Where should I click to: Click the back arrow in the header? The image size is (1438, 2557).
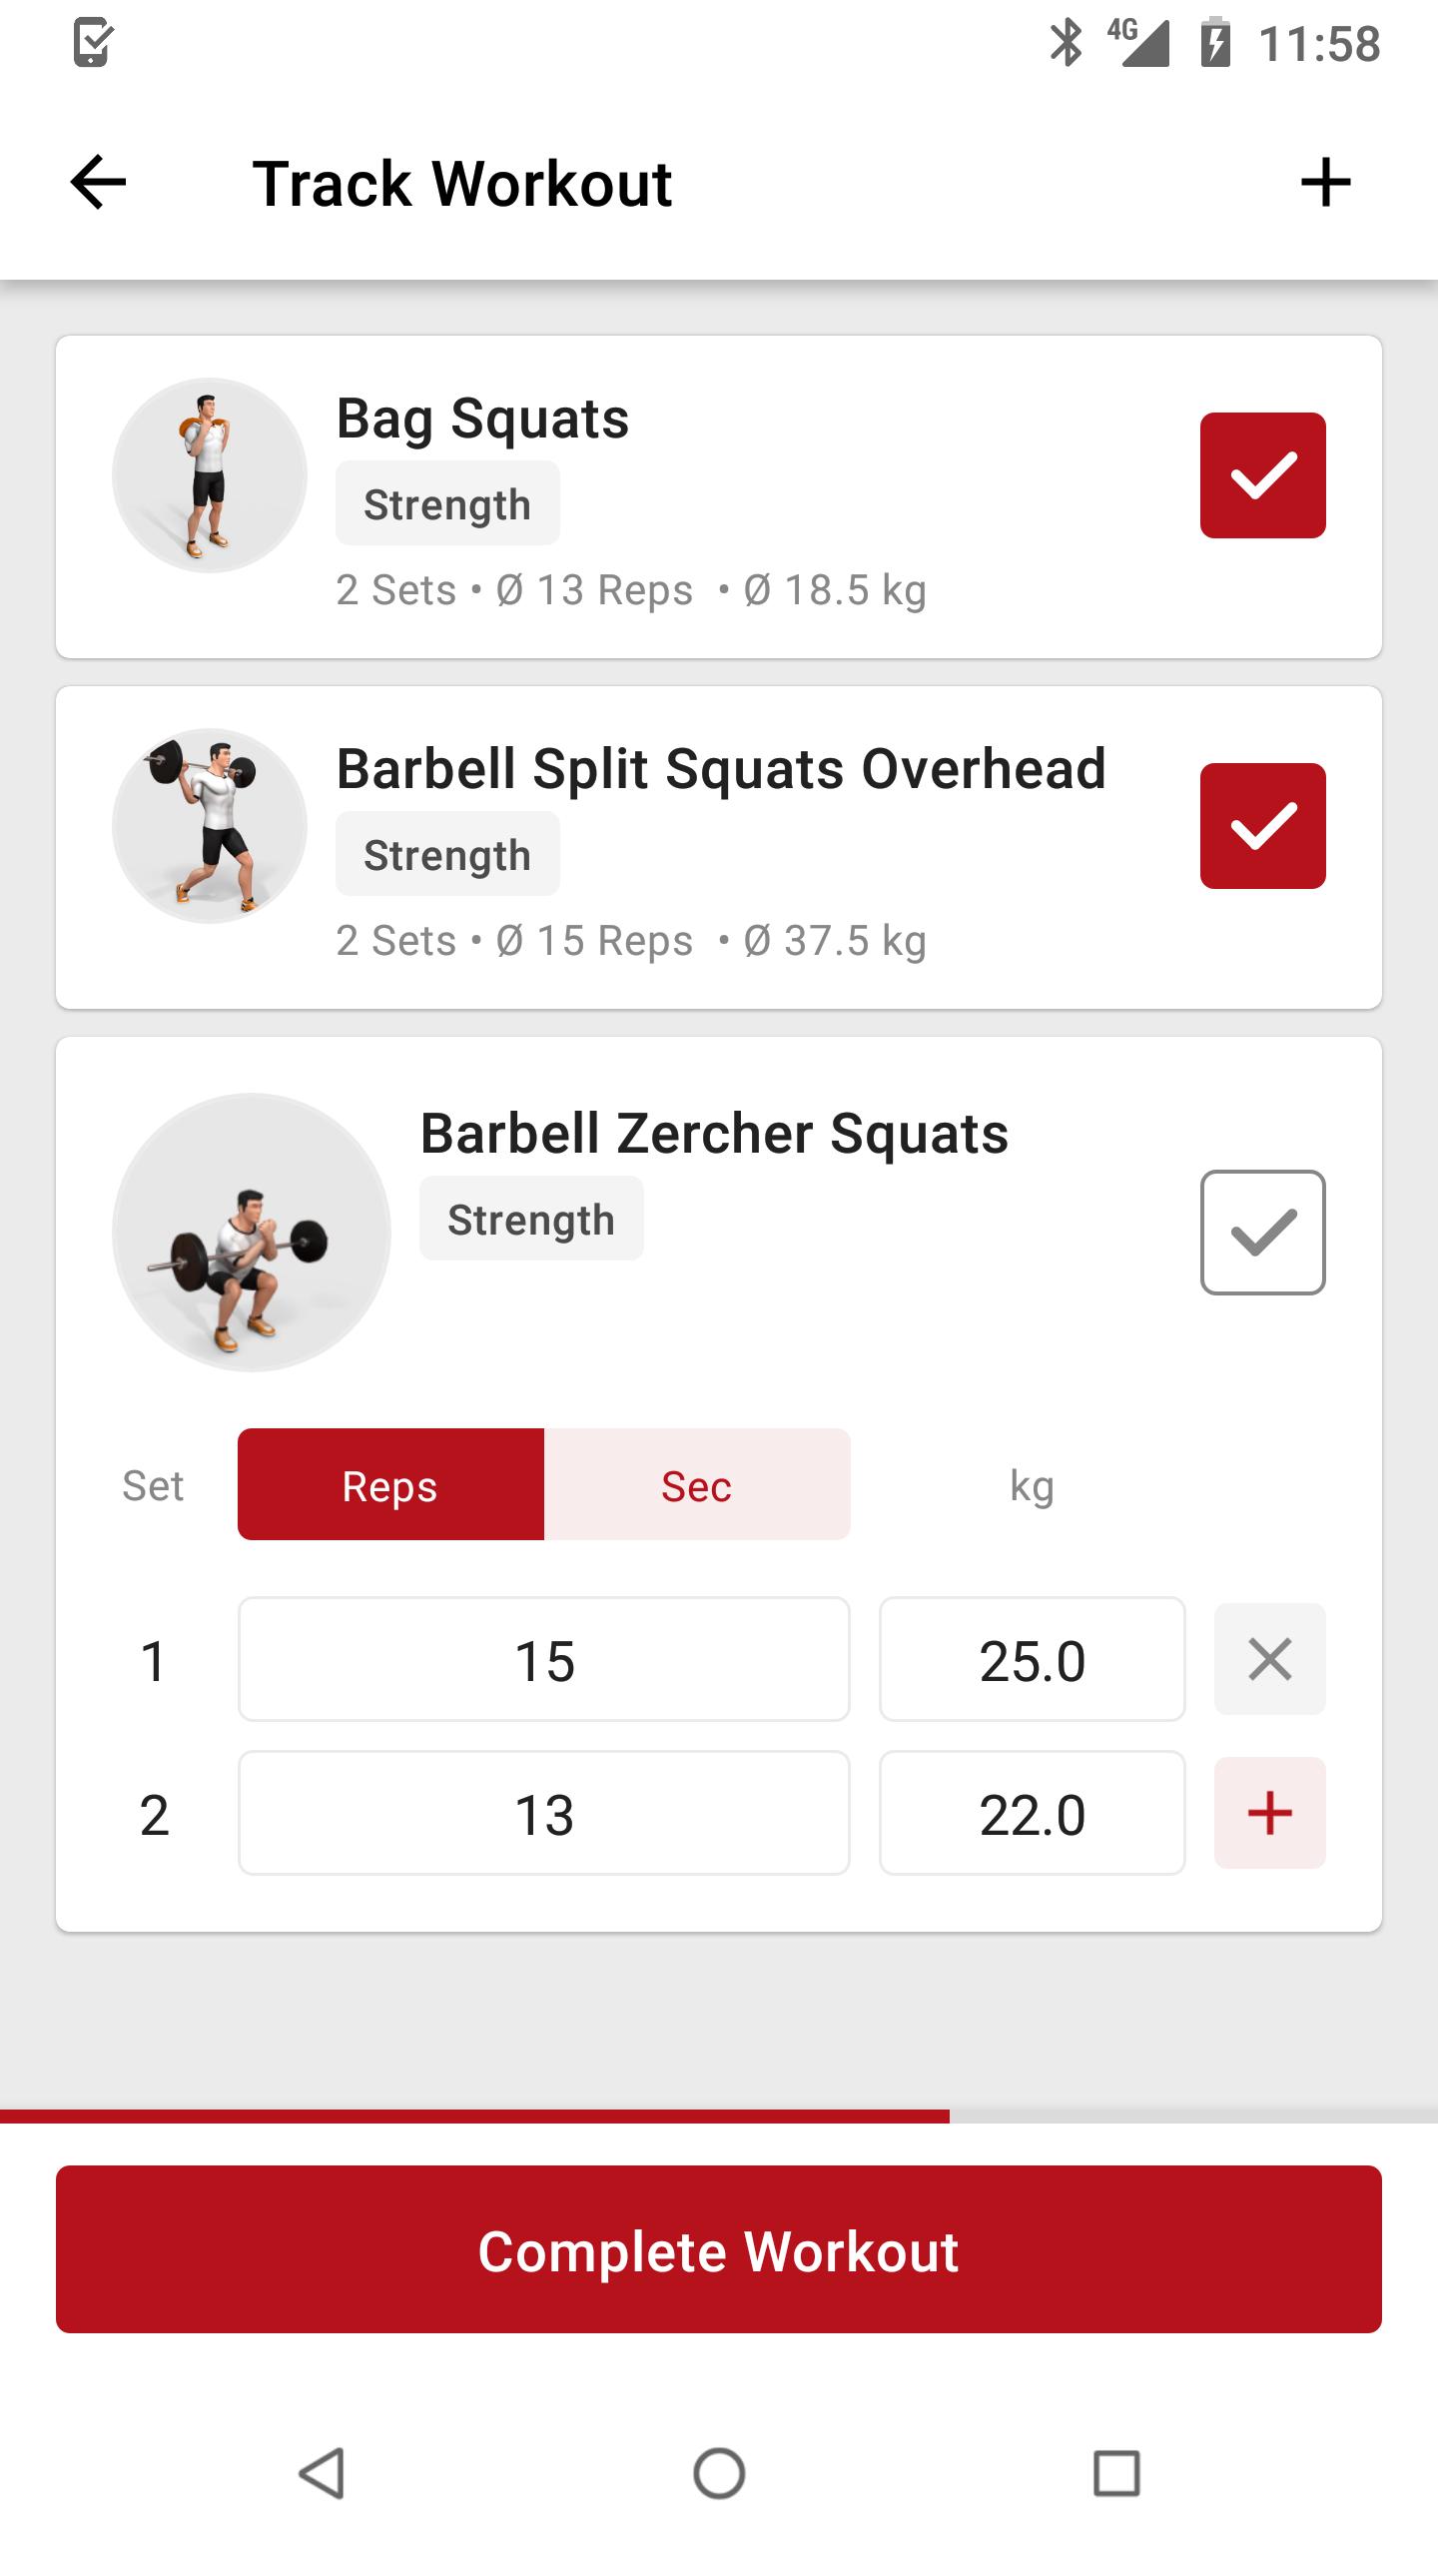96,183
